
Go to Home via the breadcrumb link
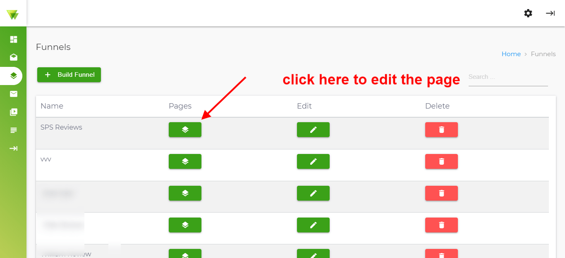tap(511, 54)
